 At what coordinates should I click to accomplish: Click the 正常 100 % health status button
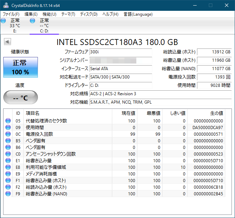(21, 67)
